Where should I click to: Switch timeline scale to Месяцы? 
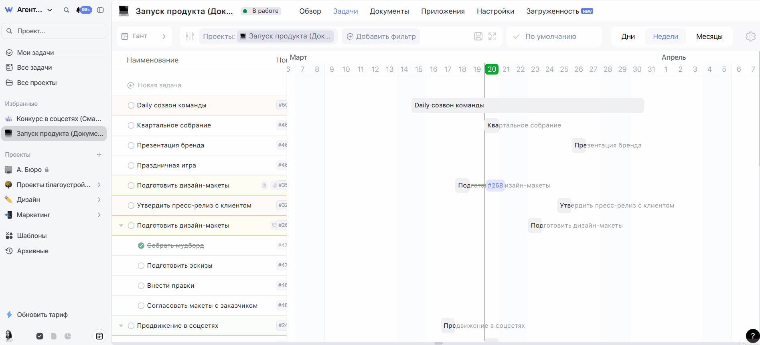point(709,36)
